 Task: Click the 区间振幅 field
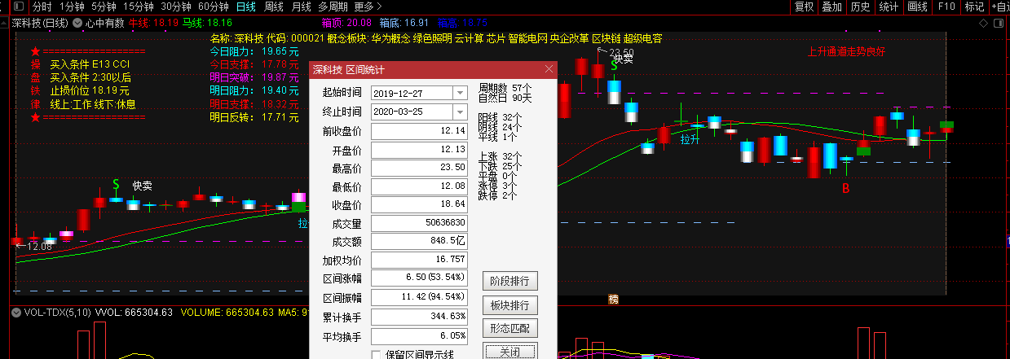(419, 297)
